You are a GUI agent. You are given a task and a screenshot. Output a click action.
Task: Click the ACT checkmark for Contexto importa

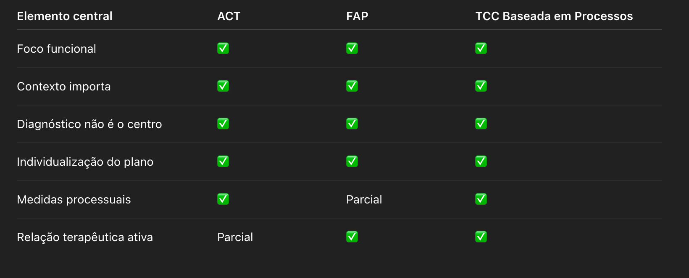tap(223, 86)
